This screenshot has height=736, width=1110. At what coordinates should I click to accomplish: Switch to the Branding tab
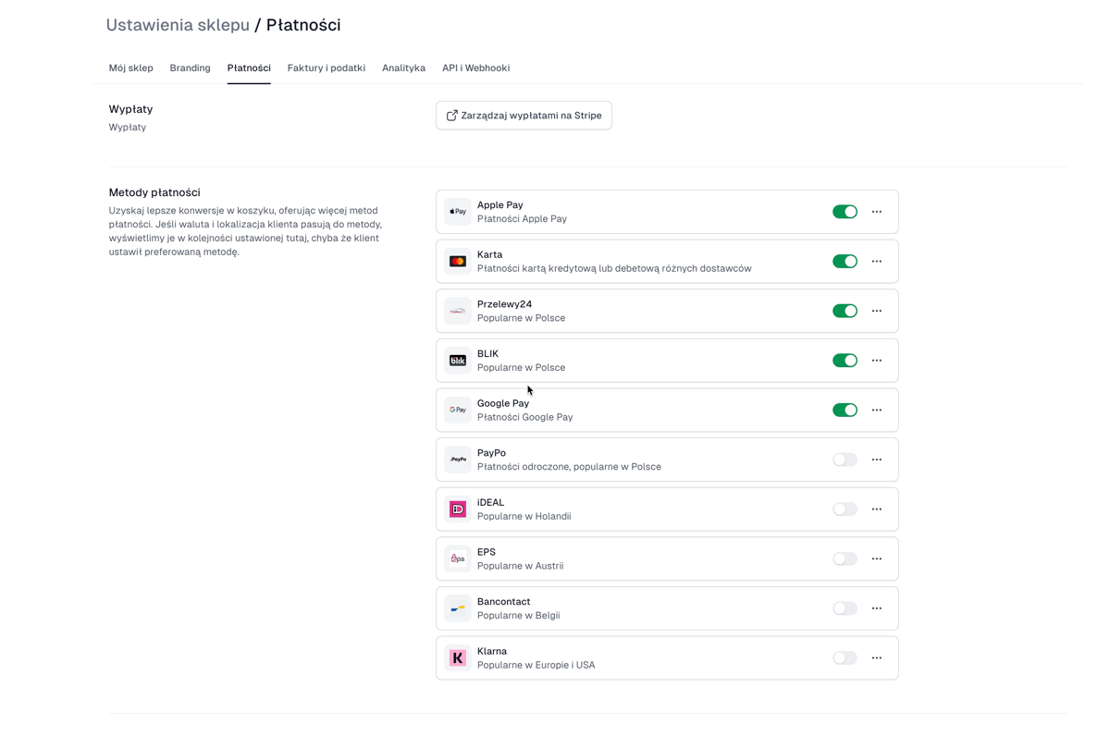click(190, 68)
